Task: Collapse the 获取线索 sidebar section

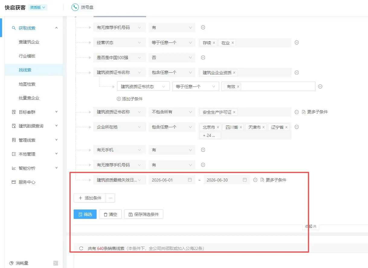Action: coord(56,28)
